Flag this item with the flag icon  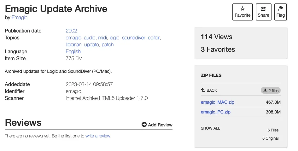pyautogui.click(x=280, y=9)
